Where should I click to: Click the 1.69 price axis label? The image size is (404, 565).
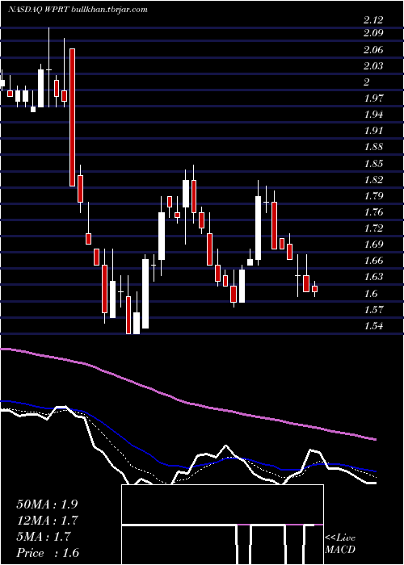[x=373, y=245]
